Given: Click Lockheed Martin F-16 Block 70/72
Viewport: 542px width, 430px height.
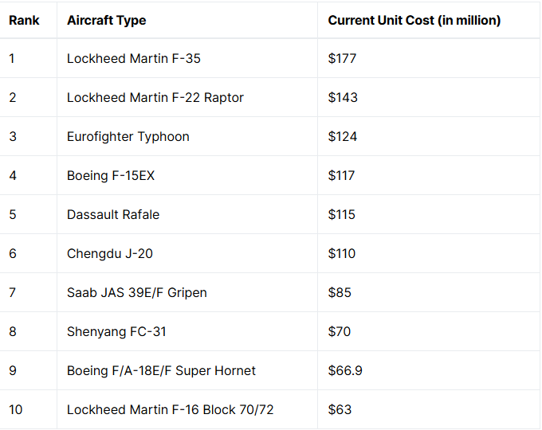Looking at the screenshot, I should (x=170, y=410).
